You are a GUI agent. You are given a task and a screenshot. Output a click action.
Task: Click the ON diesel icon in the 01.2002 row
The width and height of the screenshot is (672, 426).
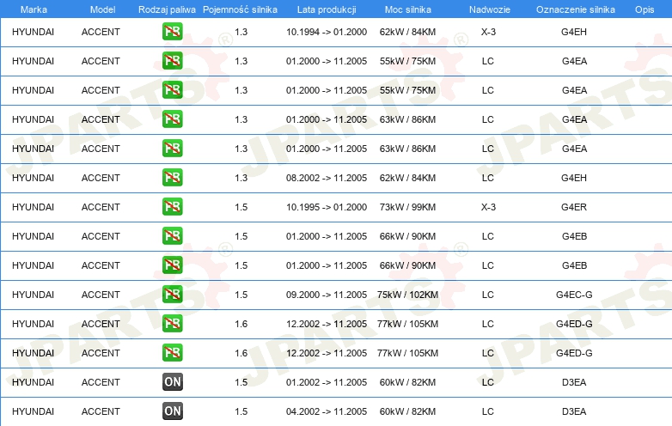172,382
